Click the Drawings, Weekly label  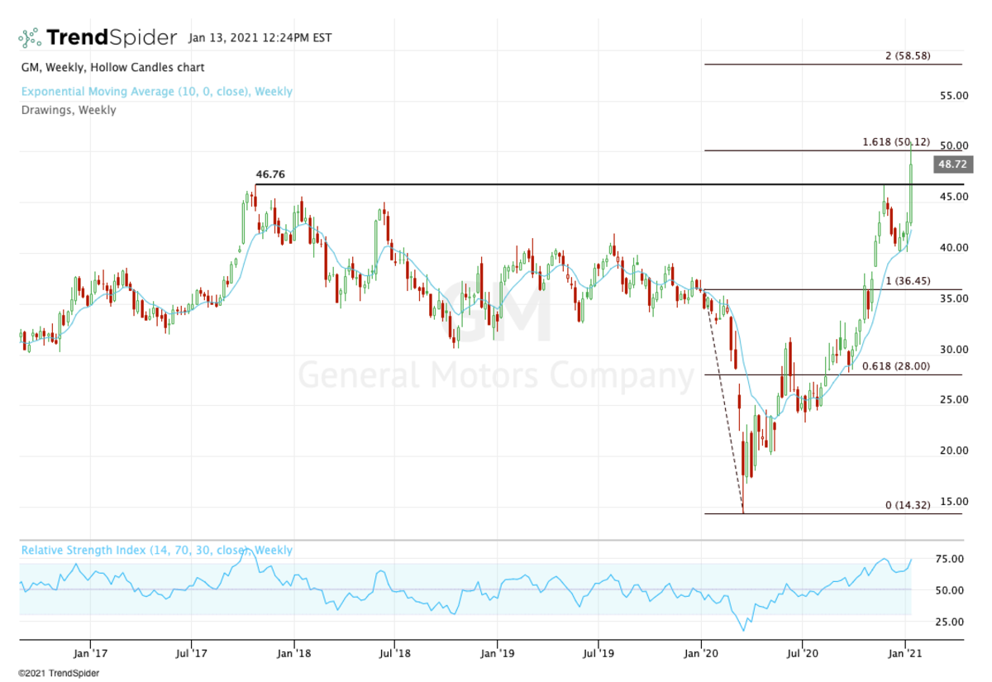pyautogui.click(x=69, y=110)
